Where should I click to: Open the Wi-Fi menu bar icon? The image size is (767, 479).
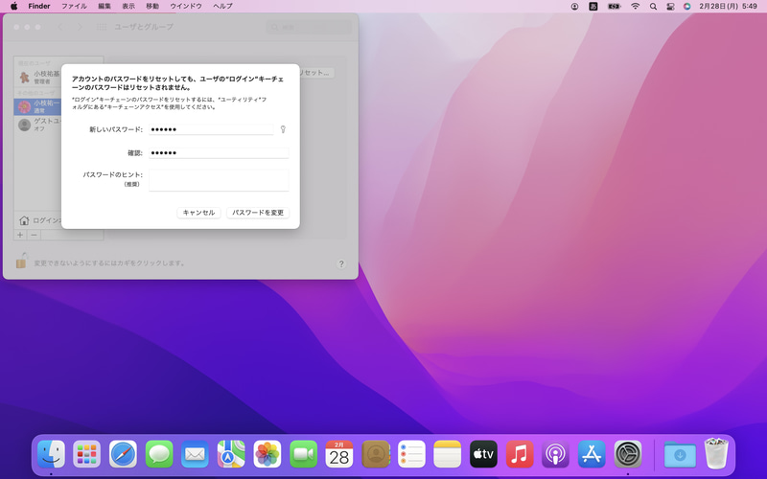coord(635,7)
